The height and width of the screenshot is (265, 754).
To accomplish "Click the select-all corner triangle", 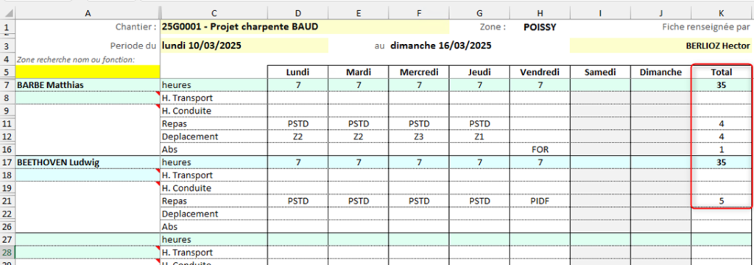I will [8, 13].
